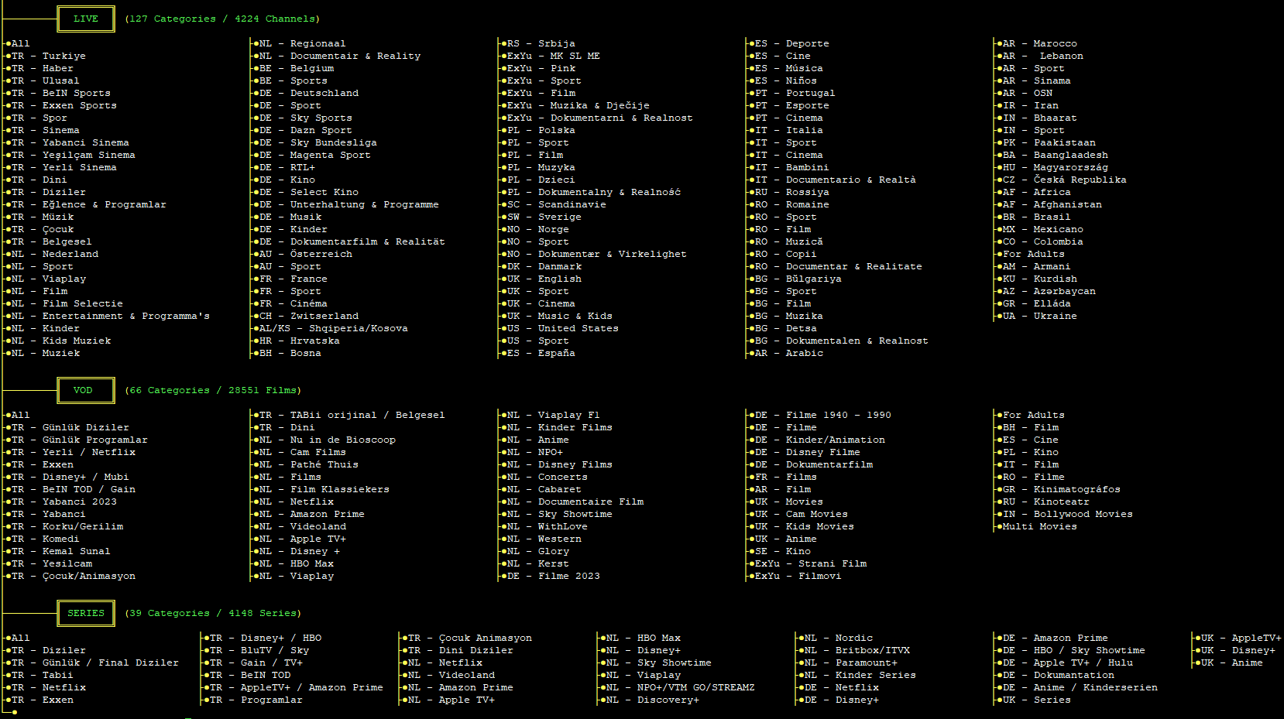This screenshot has width=1284, height=719.
Task: Click "DK - Danmark"
Action: pyautogui.click(x=544, y=266)
